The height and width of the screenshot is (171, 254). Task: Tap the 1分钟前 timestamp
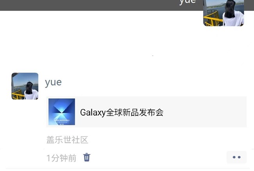click(x=61, y=158)
